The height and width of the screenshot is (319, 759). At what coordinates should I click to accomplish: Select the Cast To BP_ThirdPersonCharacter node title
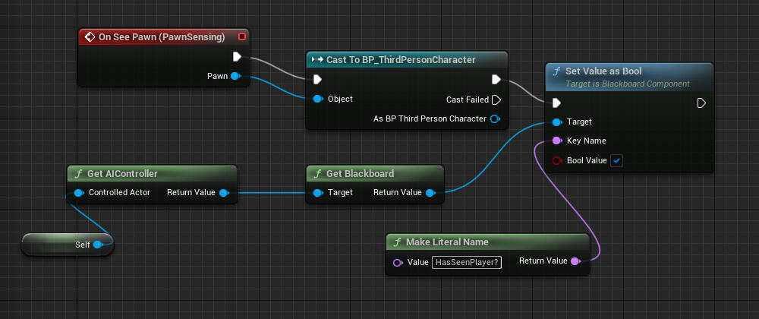click(401, 59)
